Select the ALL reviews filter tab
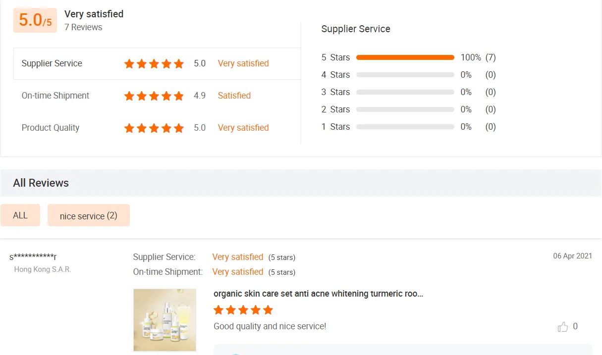Image resolution: width=602 pixels, height=355 pixels. click(x=20, y=215)
